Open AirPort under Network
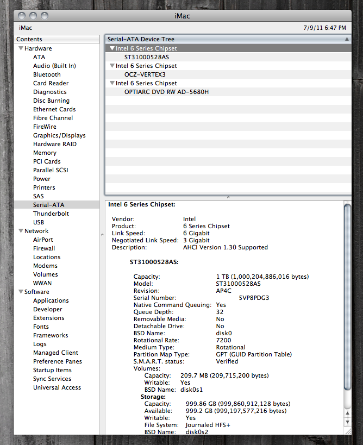Image resolution: width=363 pixels, height=445 pixels. [x=43, y=240]
